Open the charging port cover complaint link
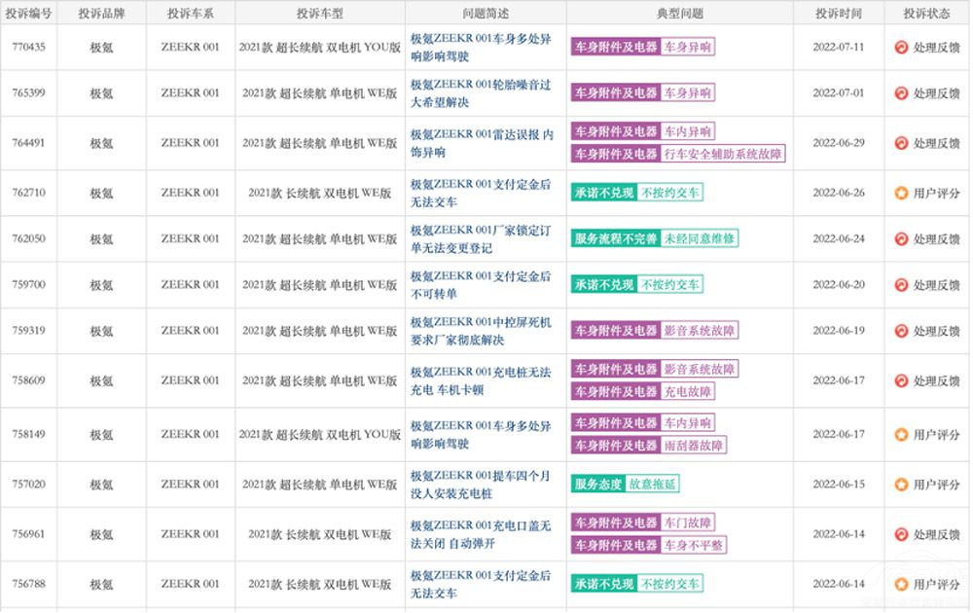973x613 pixels. (481, 534)
